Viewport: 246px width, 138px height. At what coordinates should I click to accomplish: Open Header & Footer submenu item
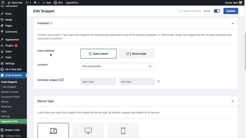10,92
